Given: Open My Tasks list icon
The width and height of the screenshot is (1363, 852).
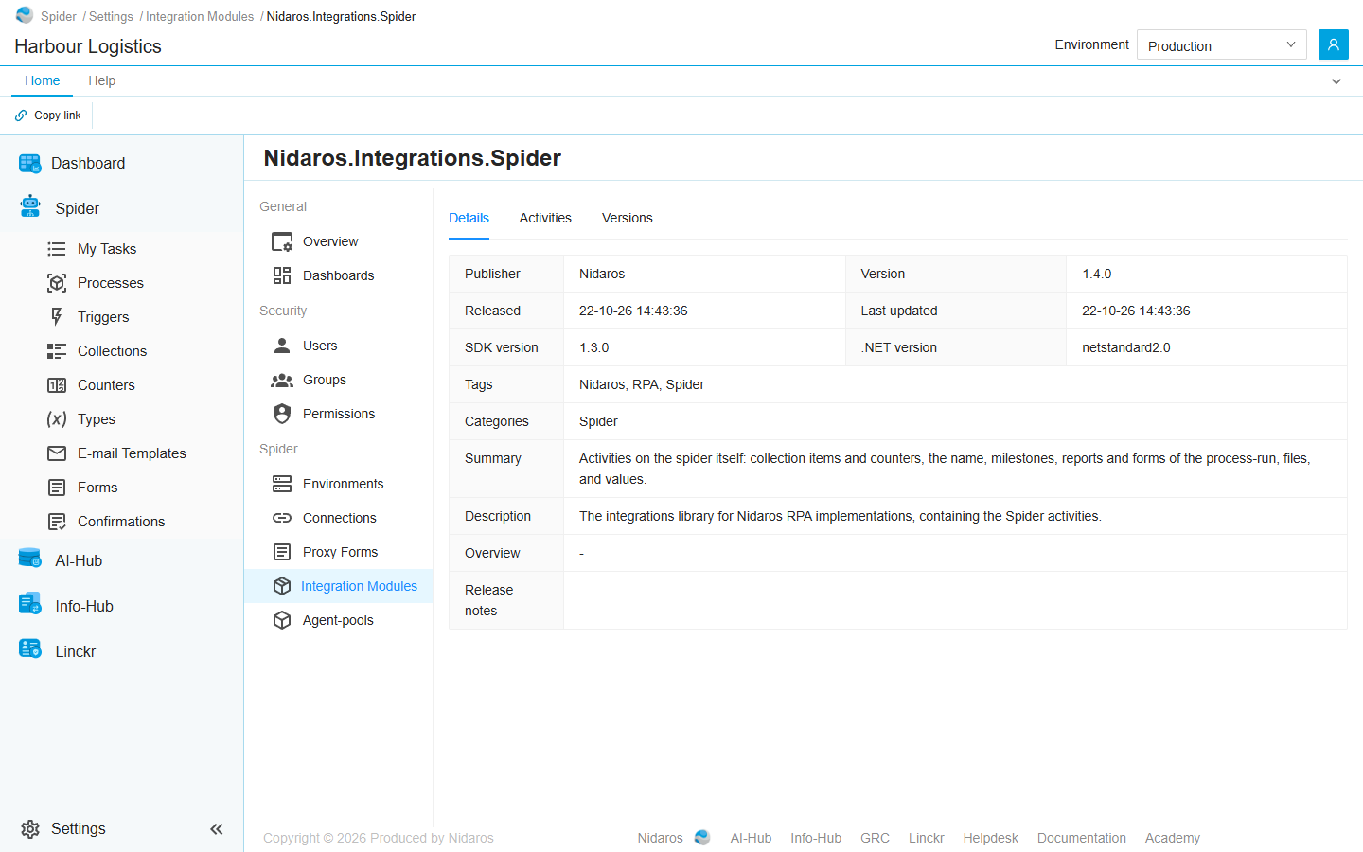Looking at the screenshot, I should (57, 249).
